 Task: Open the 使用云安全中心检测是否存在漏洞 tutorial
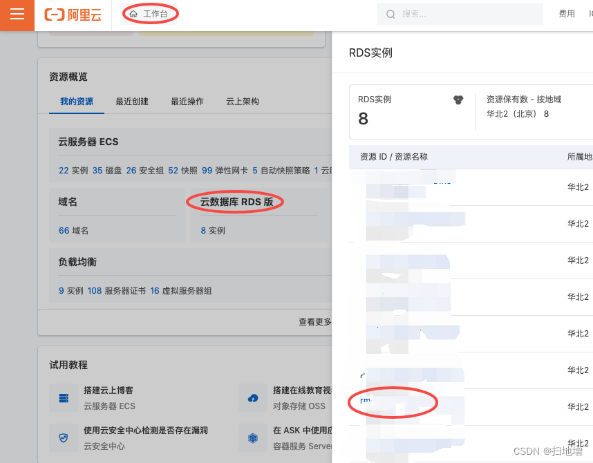coord(146,431)
